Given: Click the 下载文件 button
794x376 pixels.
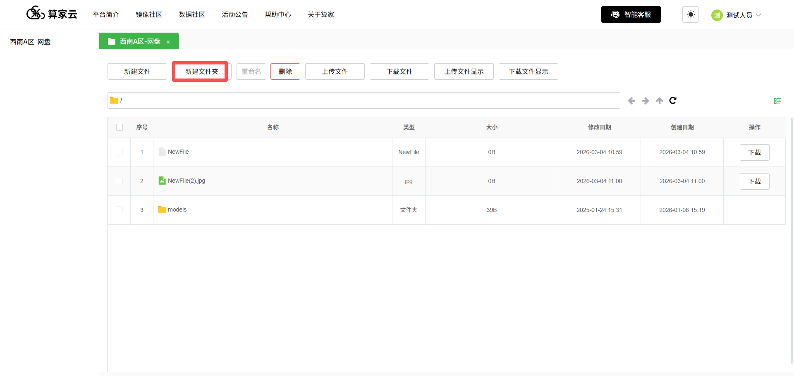Looking at the screenshot, I should coord(399,71).
